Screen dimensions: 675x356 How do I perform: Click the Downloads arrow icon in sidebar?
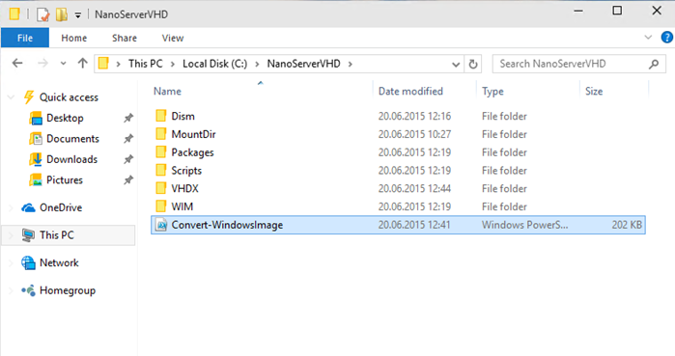pos(36,159)
